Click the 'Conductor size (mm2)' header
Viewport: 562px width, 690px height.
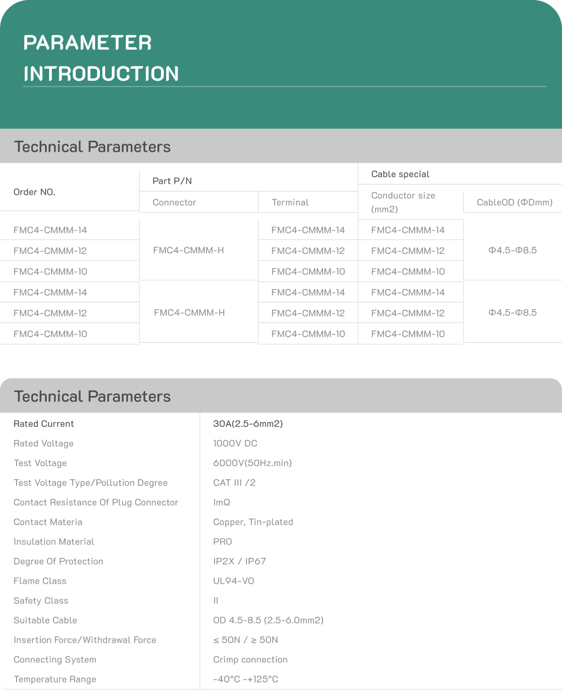pos(403,202)
